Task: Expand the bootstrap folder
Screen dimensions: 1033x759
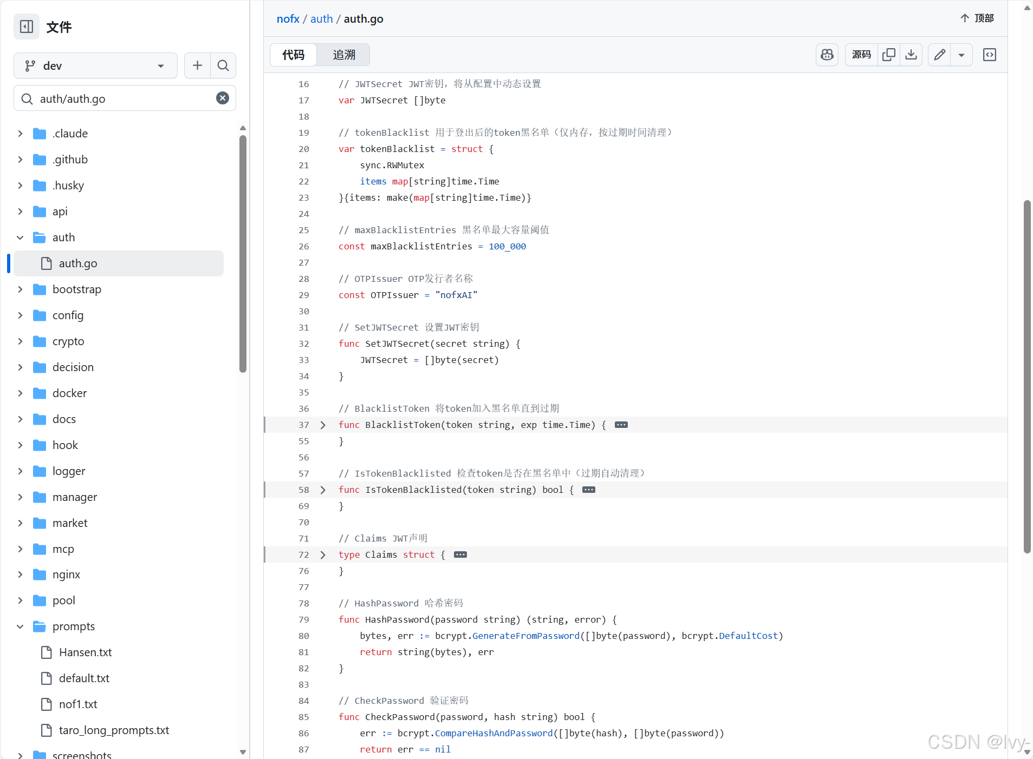Action: click(20, 289)
